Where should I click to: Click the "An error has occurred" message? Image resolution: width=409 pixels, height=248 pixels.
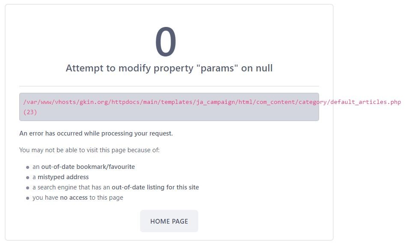pyautogui.click(x=96, y=133)
